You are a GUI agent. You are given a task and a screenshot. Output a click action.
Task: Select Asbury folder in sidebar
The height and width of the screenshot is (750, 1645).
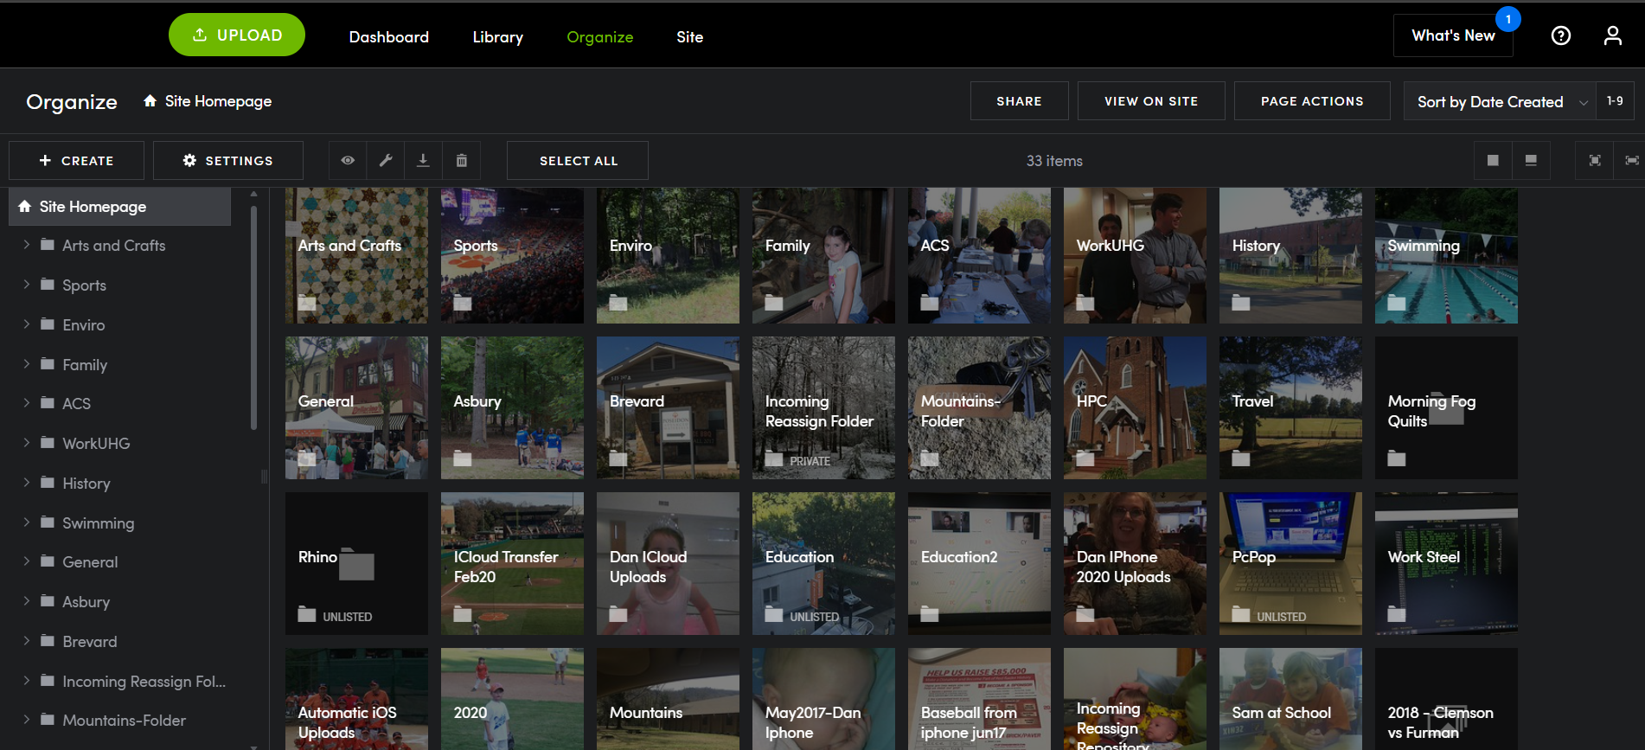(86, 601)
